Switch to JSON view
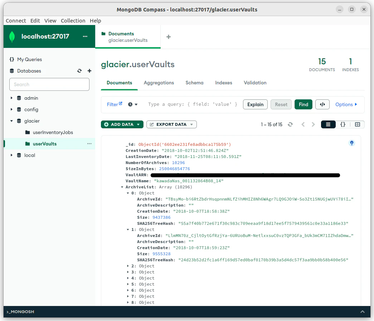Image resolution: width=374 pixels, height=321 pixels. (x=343, y=124)
